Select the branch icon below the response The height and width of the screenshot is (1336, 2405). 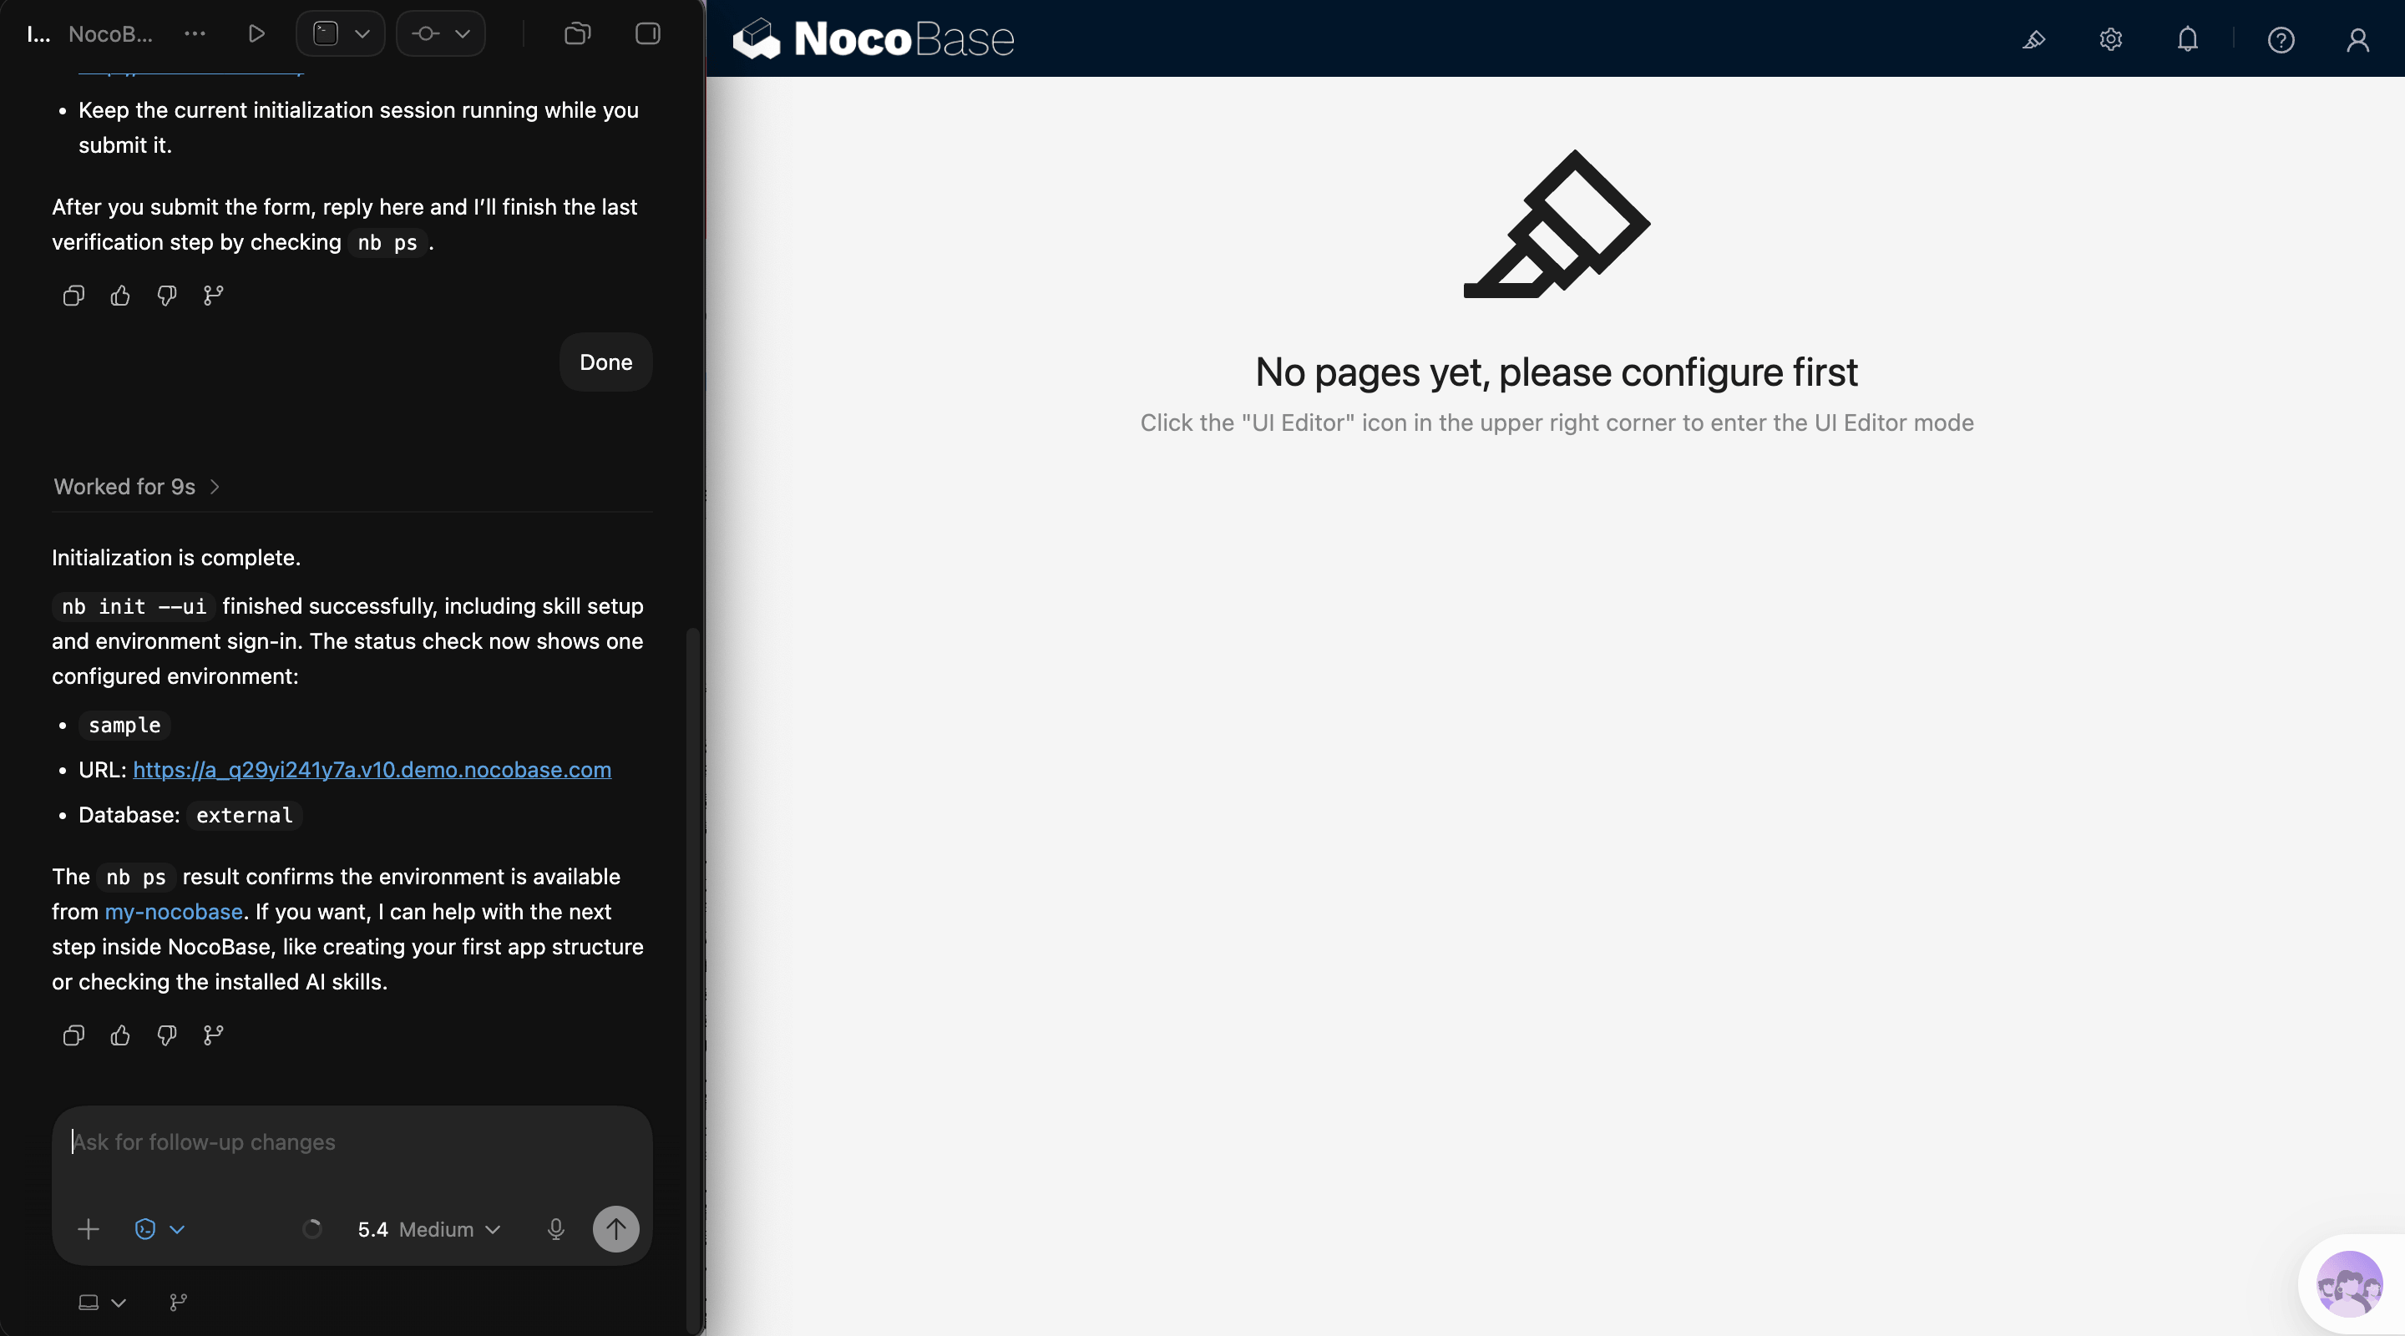point(213,1035)
